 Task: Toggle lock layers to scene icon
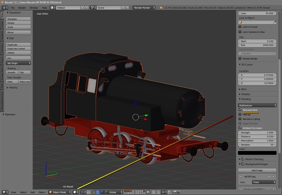[149, 192]
